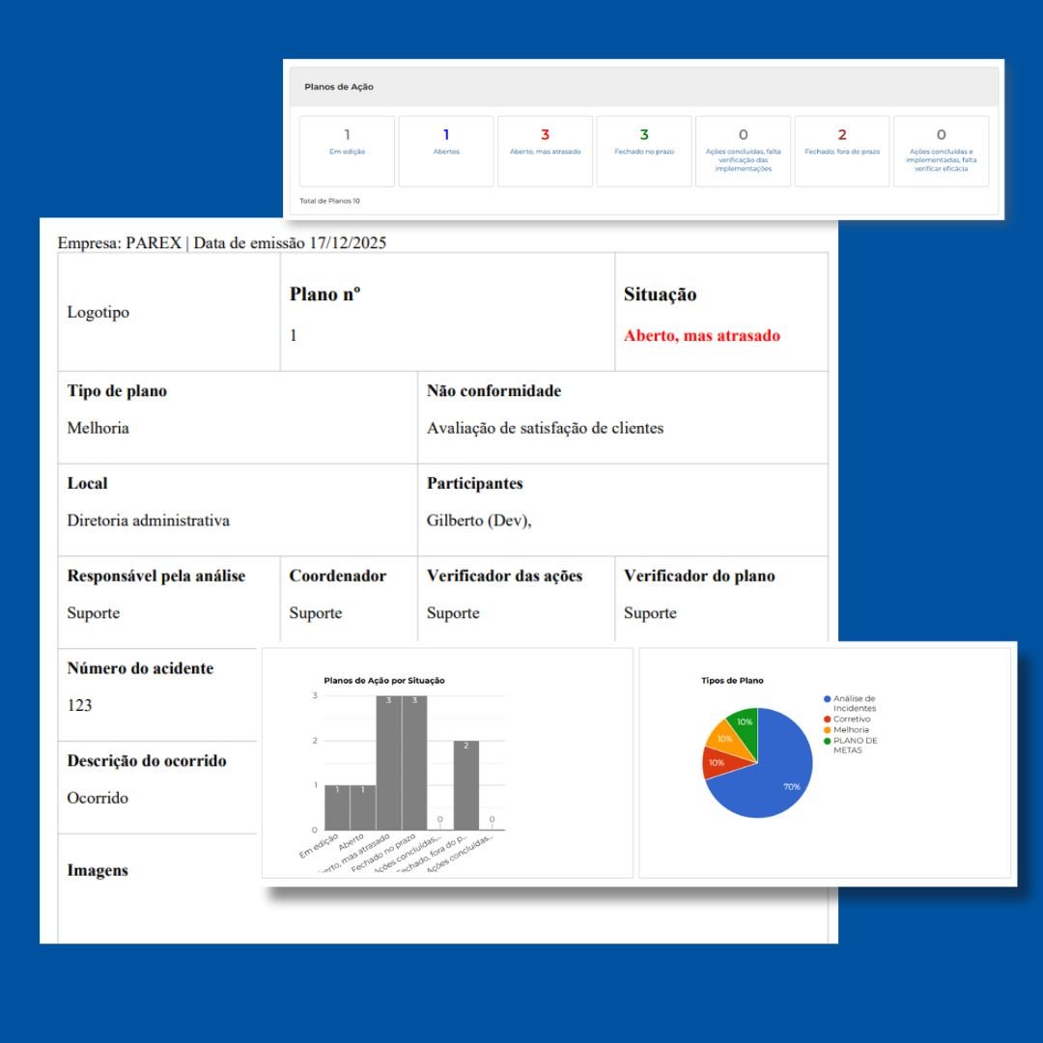Click the green 10% pie slice
This screenshot has width=1043, height=1043.
744,724
